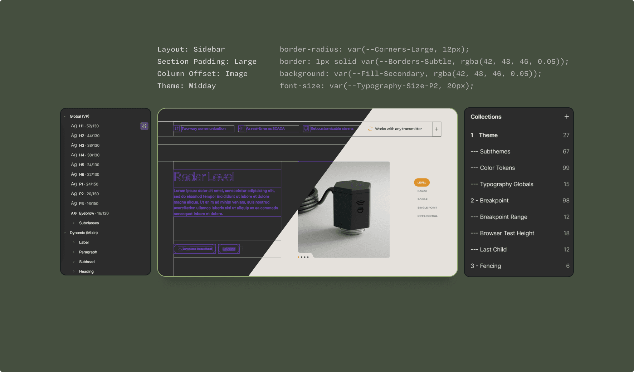Screen dimensions: 634x372
Task: Click the Solutions button
Action: (x=229, y=249)
